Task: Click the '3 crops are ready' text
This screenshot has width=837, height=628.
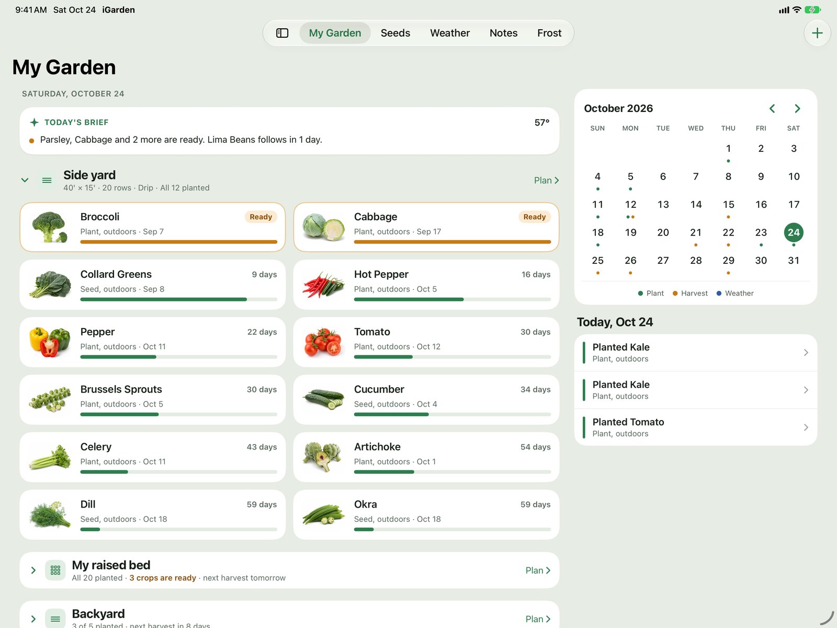Action: pos(163,578)
